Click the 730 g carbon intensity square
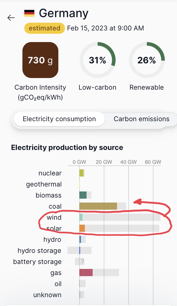The width and height of the screenshot is (177, 306). [40, 60]
